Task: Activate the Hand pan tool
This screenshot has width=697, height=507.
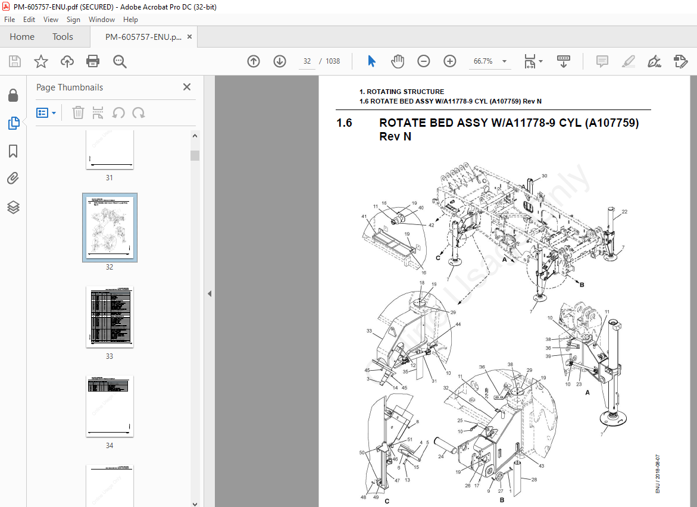Action: (x=398, y=61)
